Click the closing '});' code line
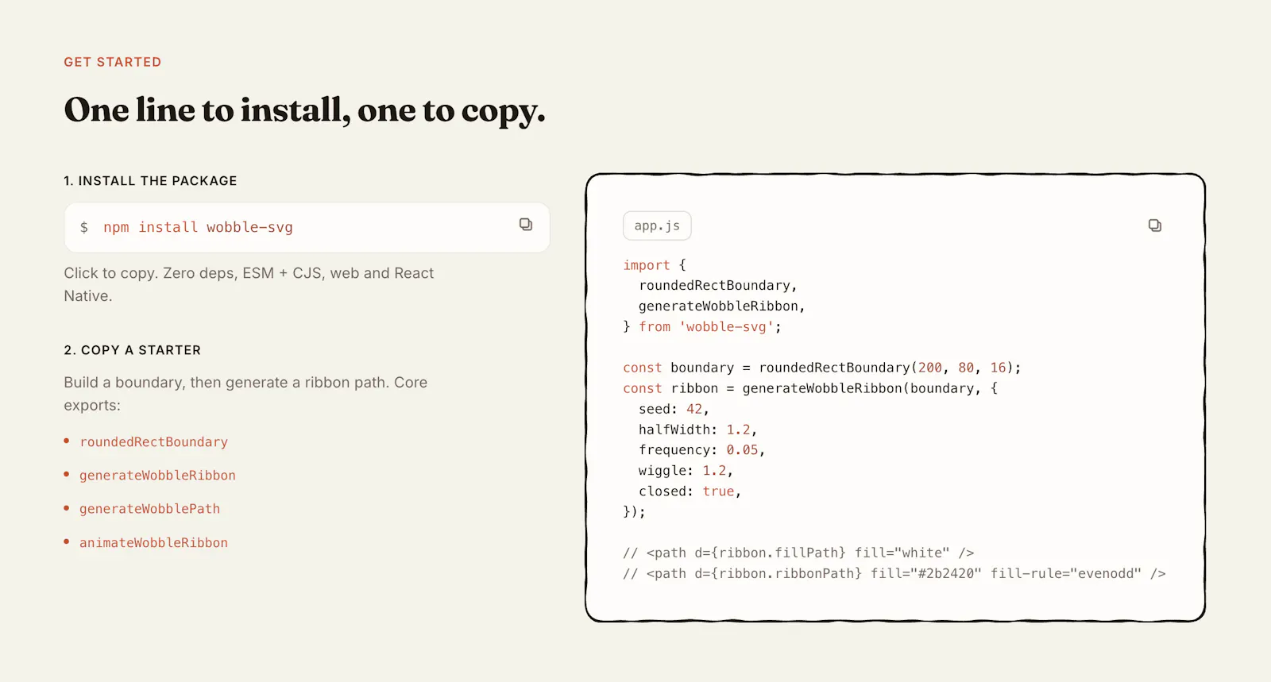 634,512
